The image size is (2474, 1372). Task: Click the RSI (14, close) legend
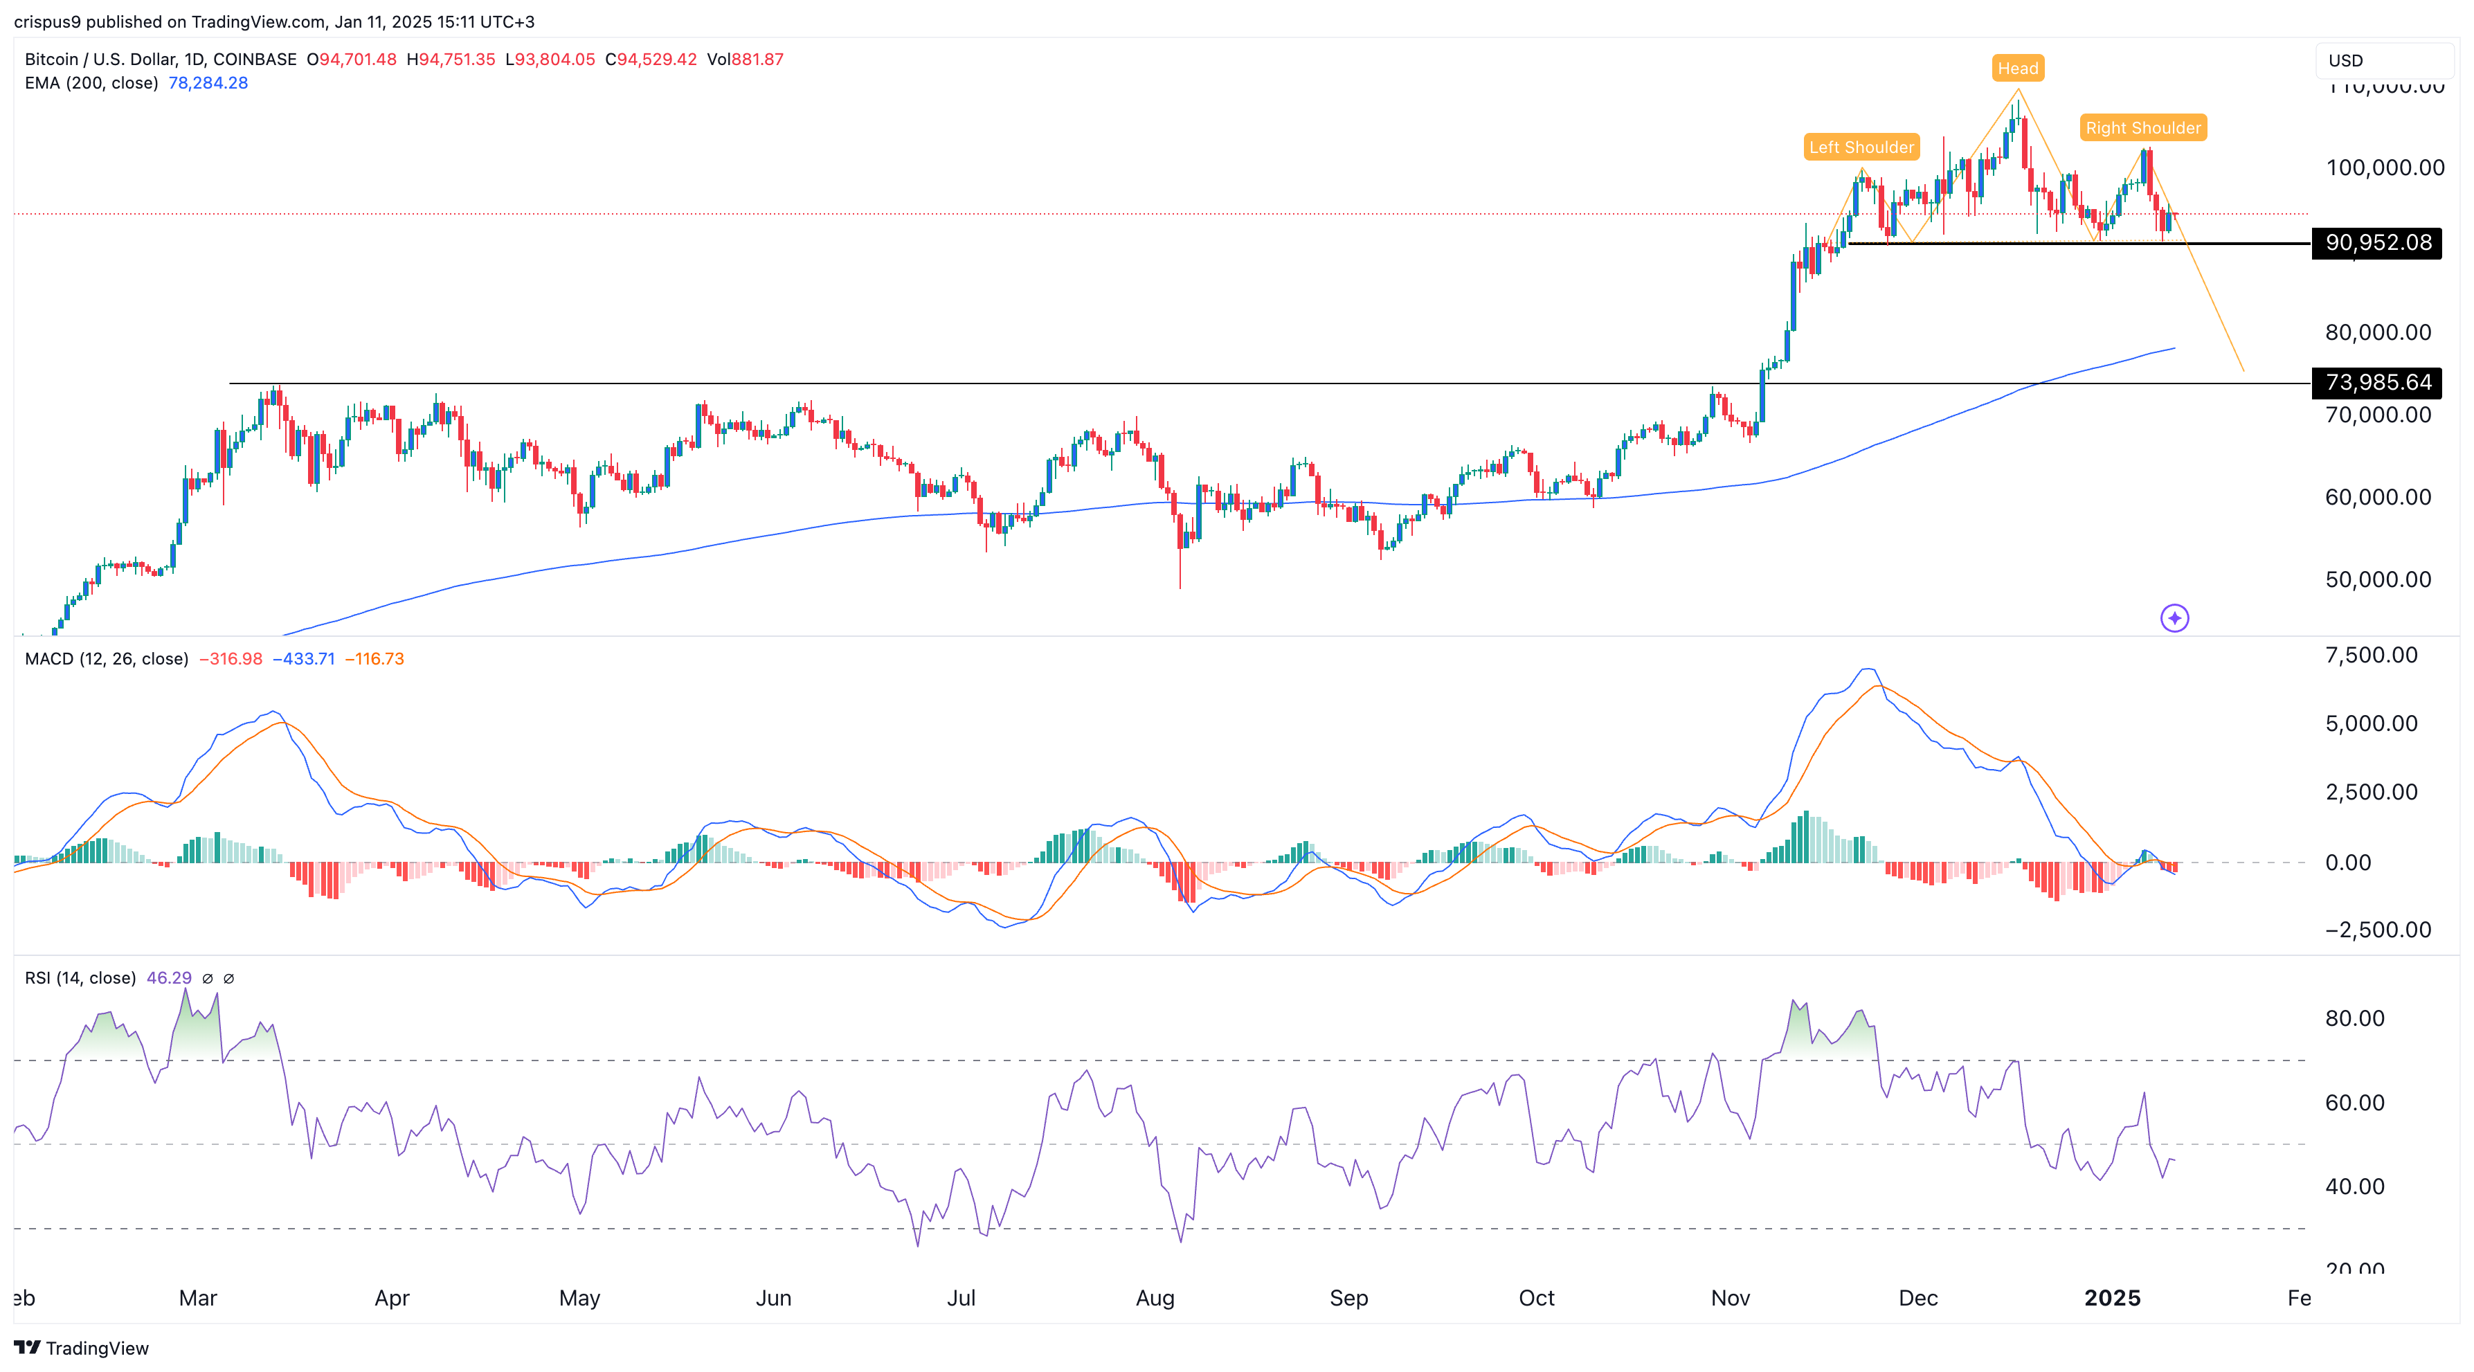[81, 978]
